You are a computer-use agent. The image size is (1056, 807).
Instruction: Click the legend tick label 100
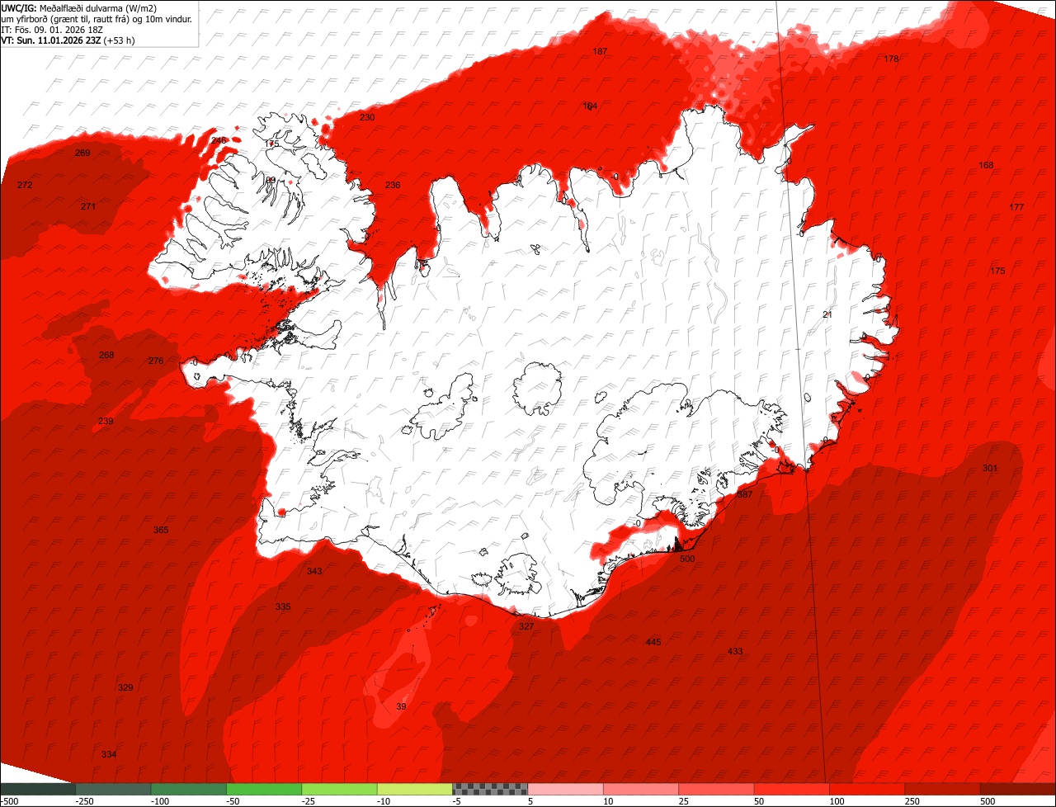837,801
